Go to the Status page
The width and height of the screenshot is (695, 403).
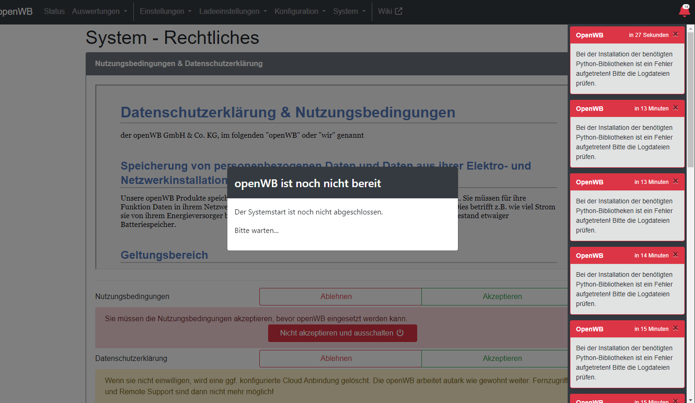click(54, 12)
